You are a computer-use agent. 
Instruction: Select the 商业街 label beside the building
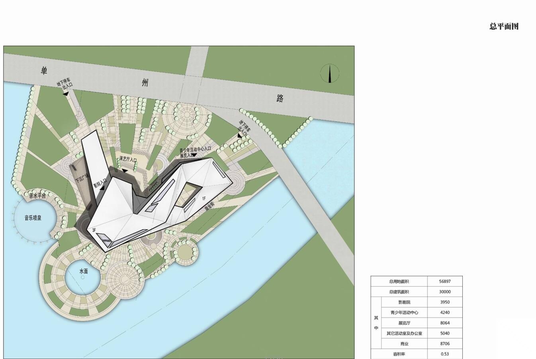coord(209,206)
